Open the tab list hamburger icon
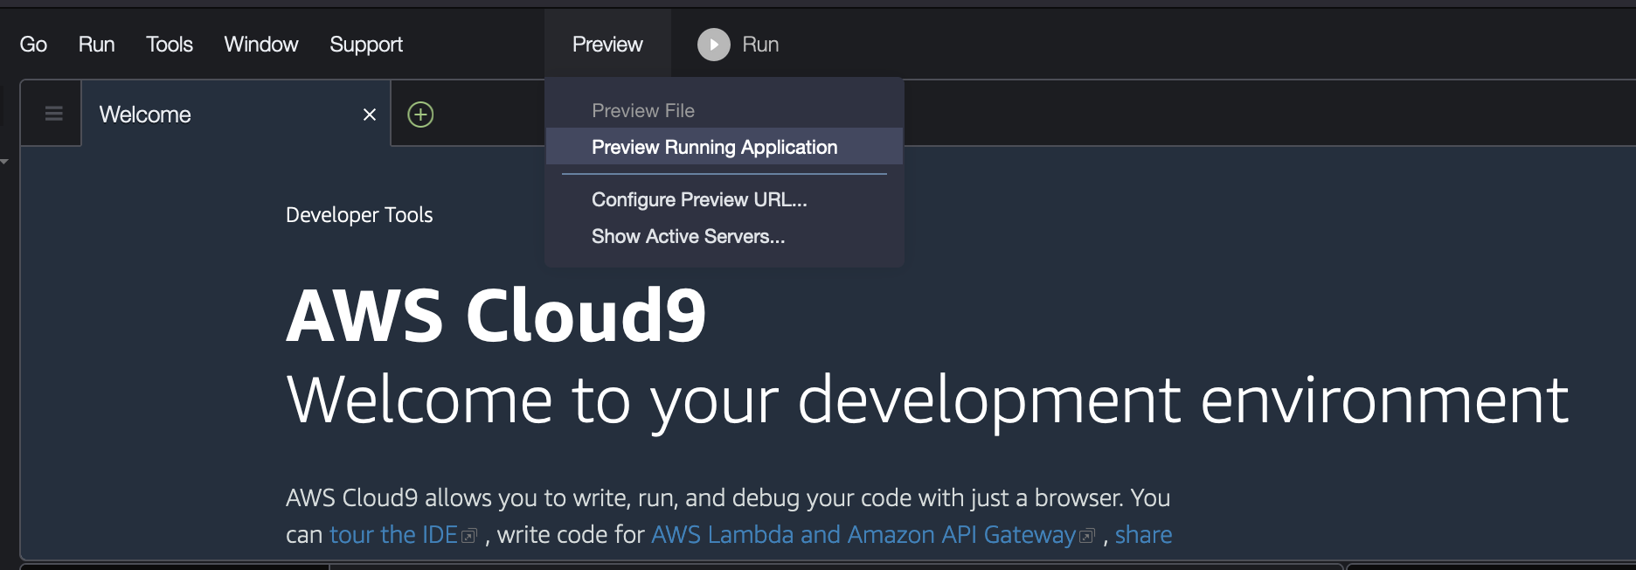 (53, 114)
